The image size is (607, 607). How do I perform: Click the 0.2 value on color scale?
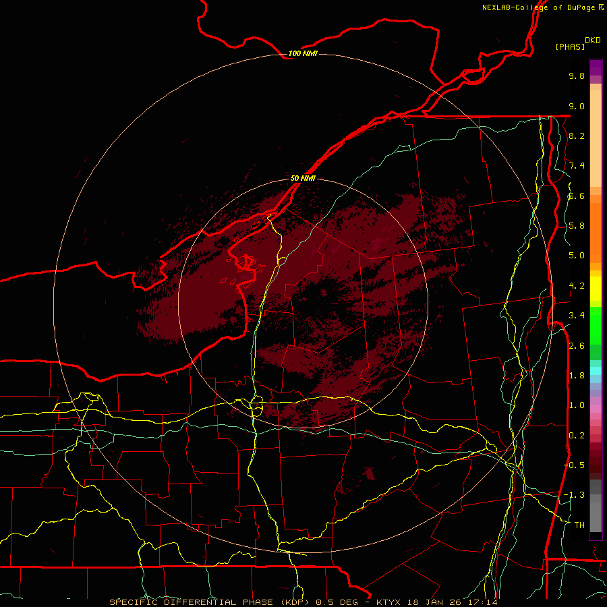click(577, 436)
